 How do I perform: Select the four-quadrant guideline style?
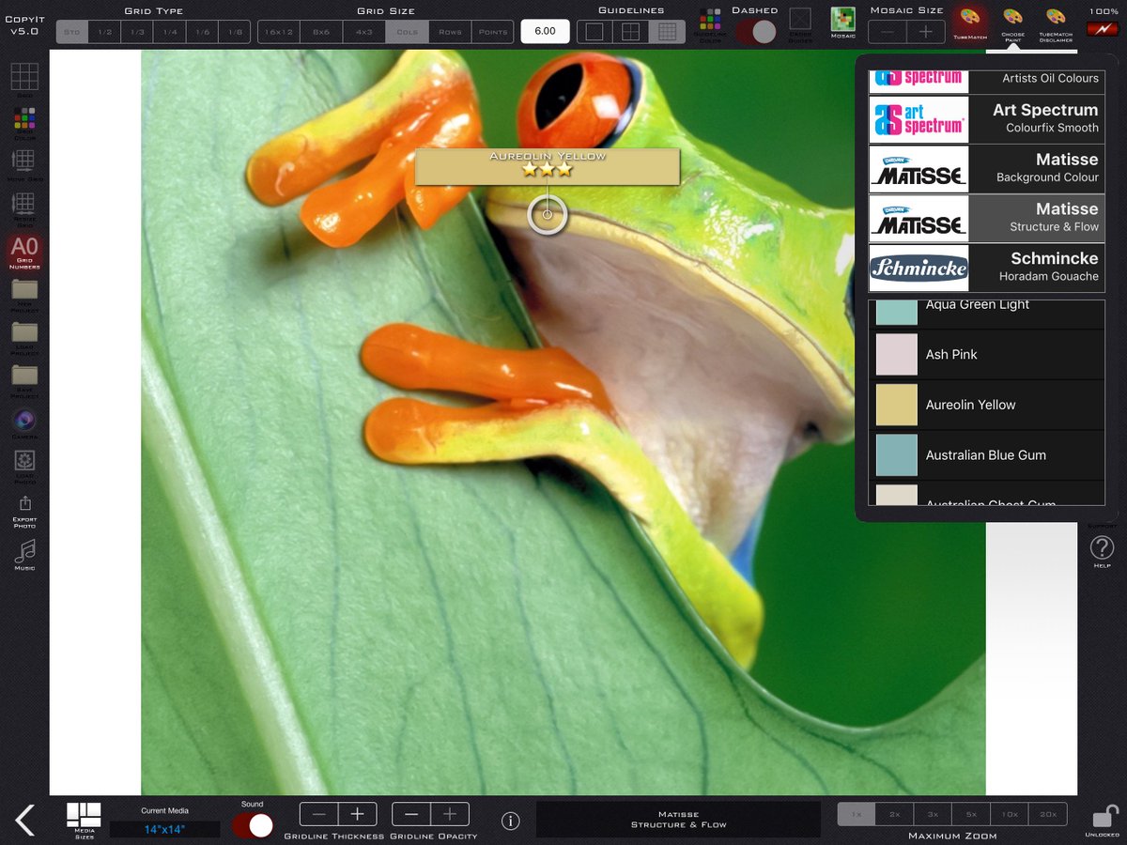click(x=630, y=31)
